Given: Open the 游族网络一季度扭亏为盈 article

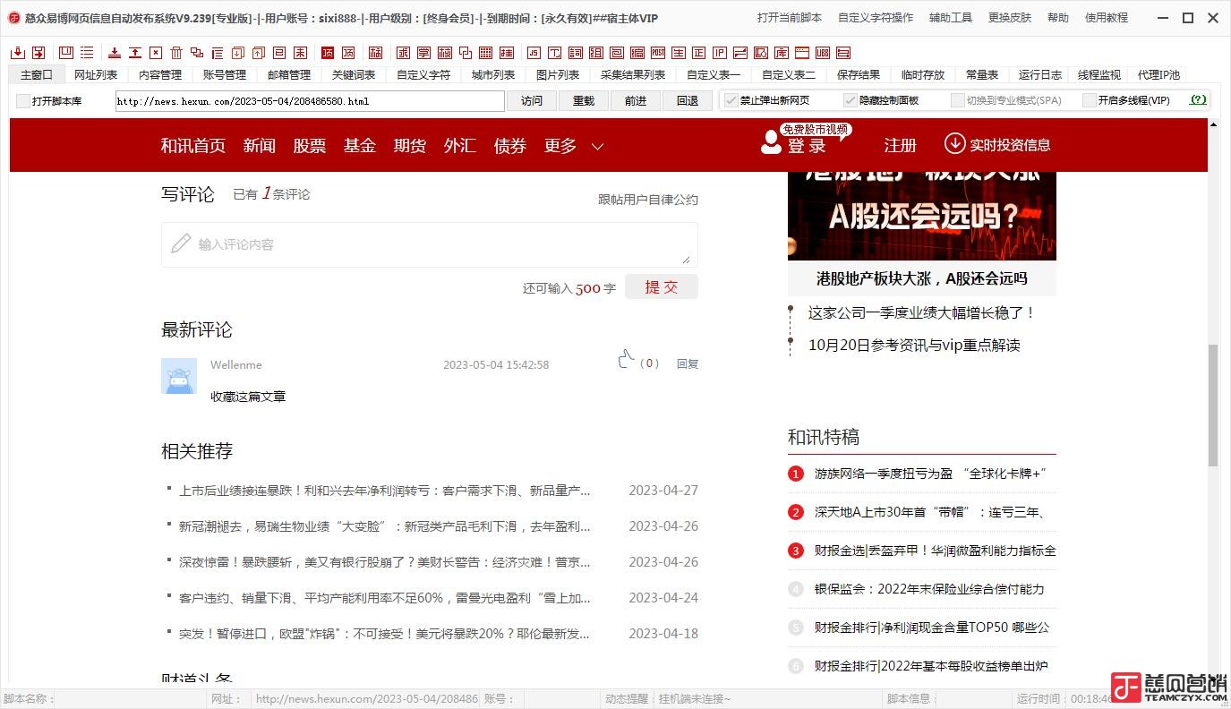Looking at the screenshot, I should (x=930, y=474).
